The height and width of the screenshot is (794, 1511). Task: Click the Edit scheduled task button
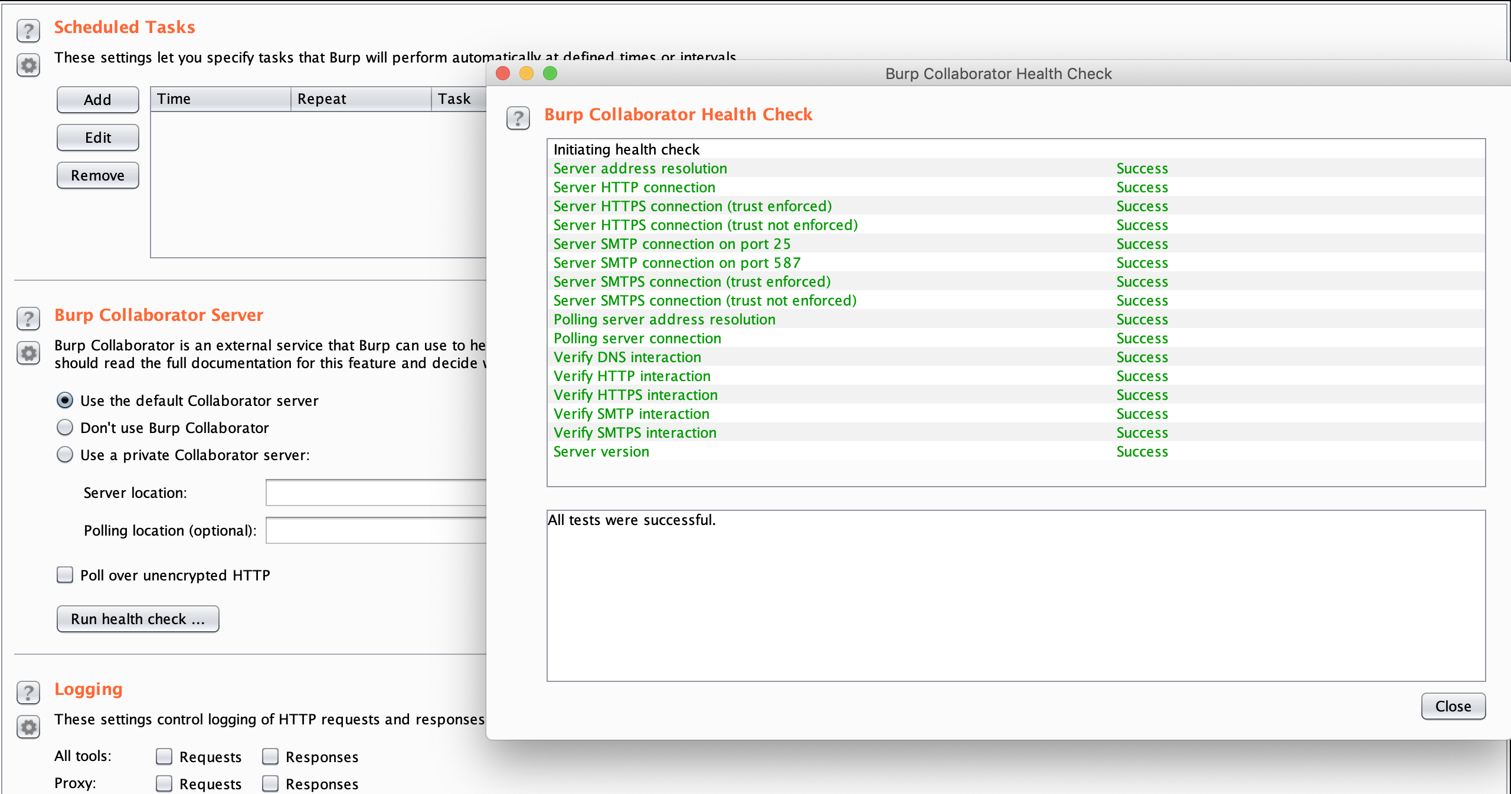98,137
